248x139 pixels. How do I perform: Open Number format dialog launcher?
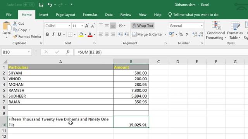tap(202, 43)
